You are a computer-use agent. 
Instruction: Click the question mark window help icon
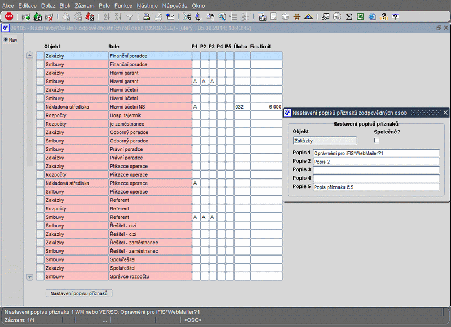pos(396,17)
